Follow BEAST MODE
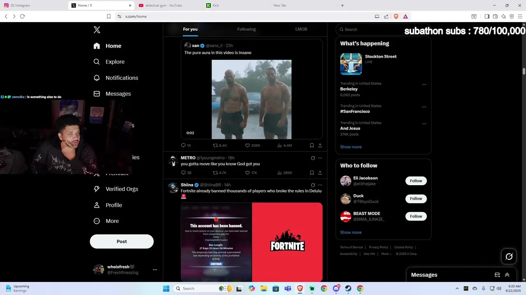Screen dimensions: 526x295 (416, 216)
